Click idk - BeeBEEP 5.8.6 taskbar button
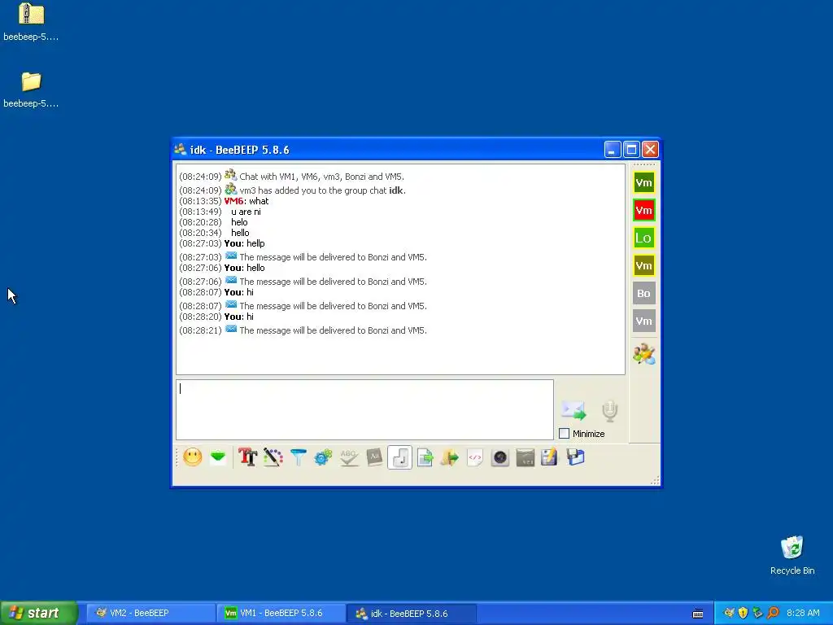The height and width of the screenshot is (625, 833). 411,613
